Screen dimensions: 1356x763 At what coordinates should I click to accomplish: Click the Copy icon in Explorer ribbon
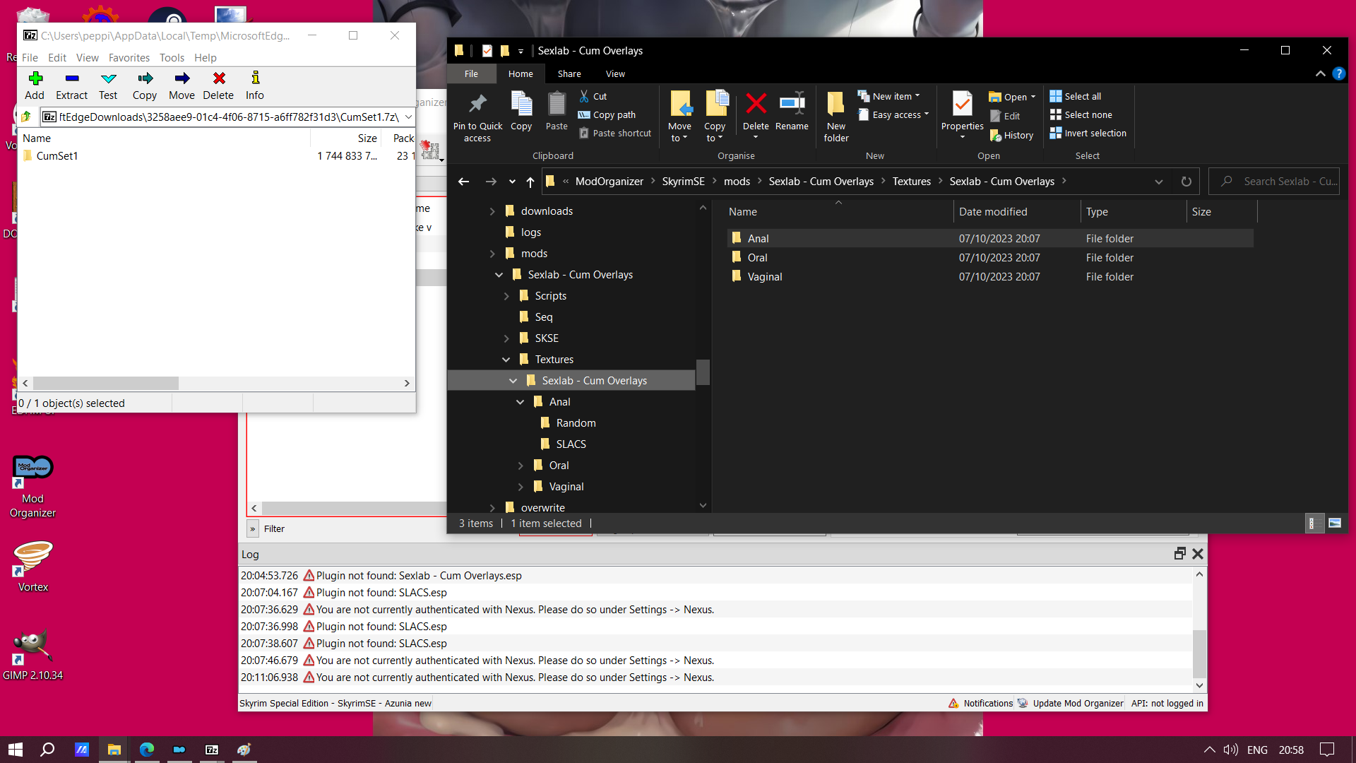(521, 111)
